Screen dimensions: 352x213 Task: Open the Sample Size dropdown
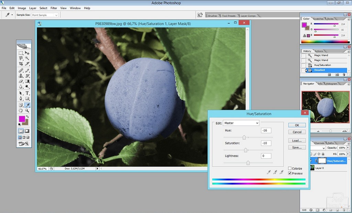[x=45, y=15]
